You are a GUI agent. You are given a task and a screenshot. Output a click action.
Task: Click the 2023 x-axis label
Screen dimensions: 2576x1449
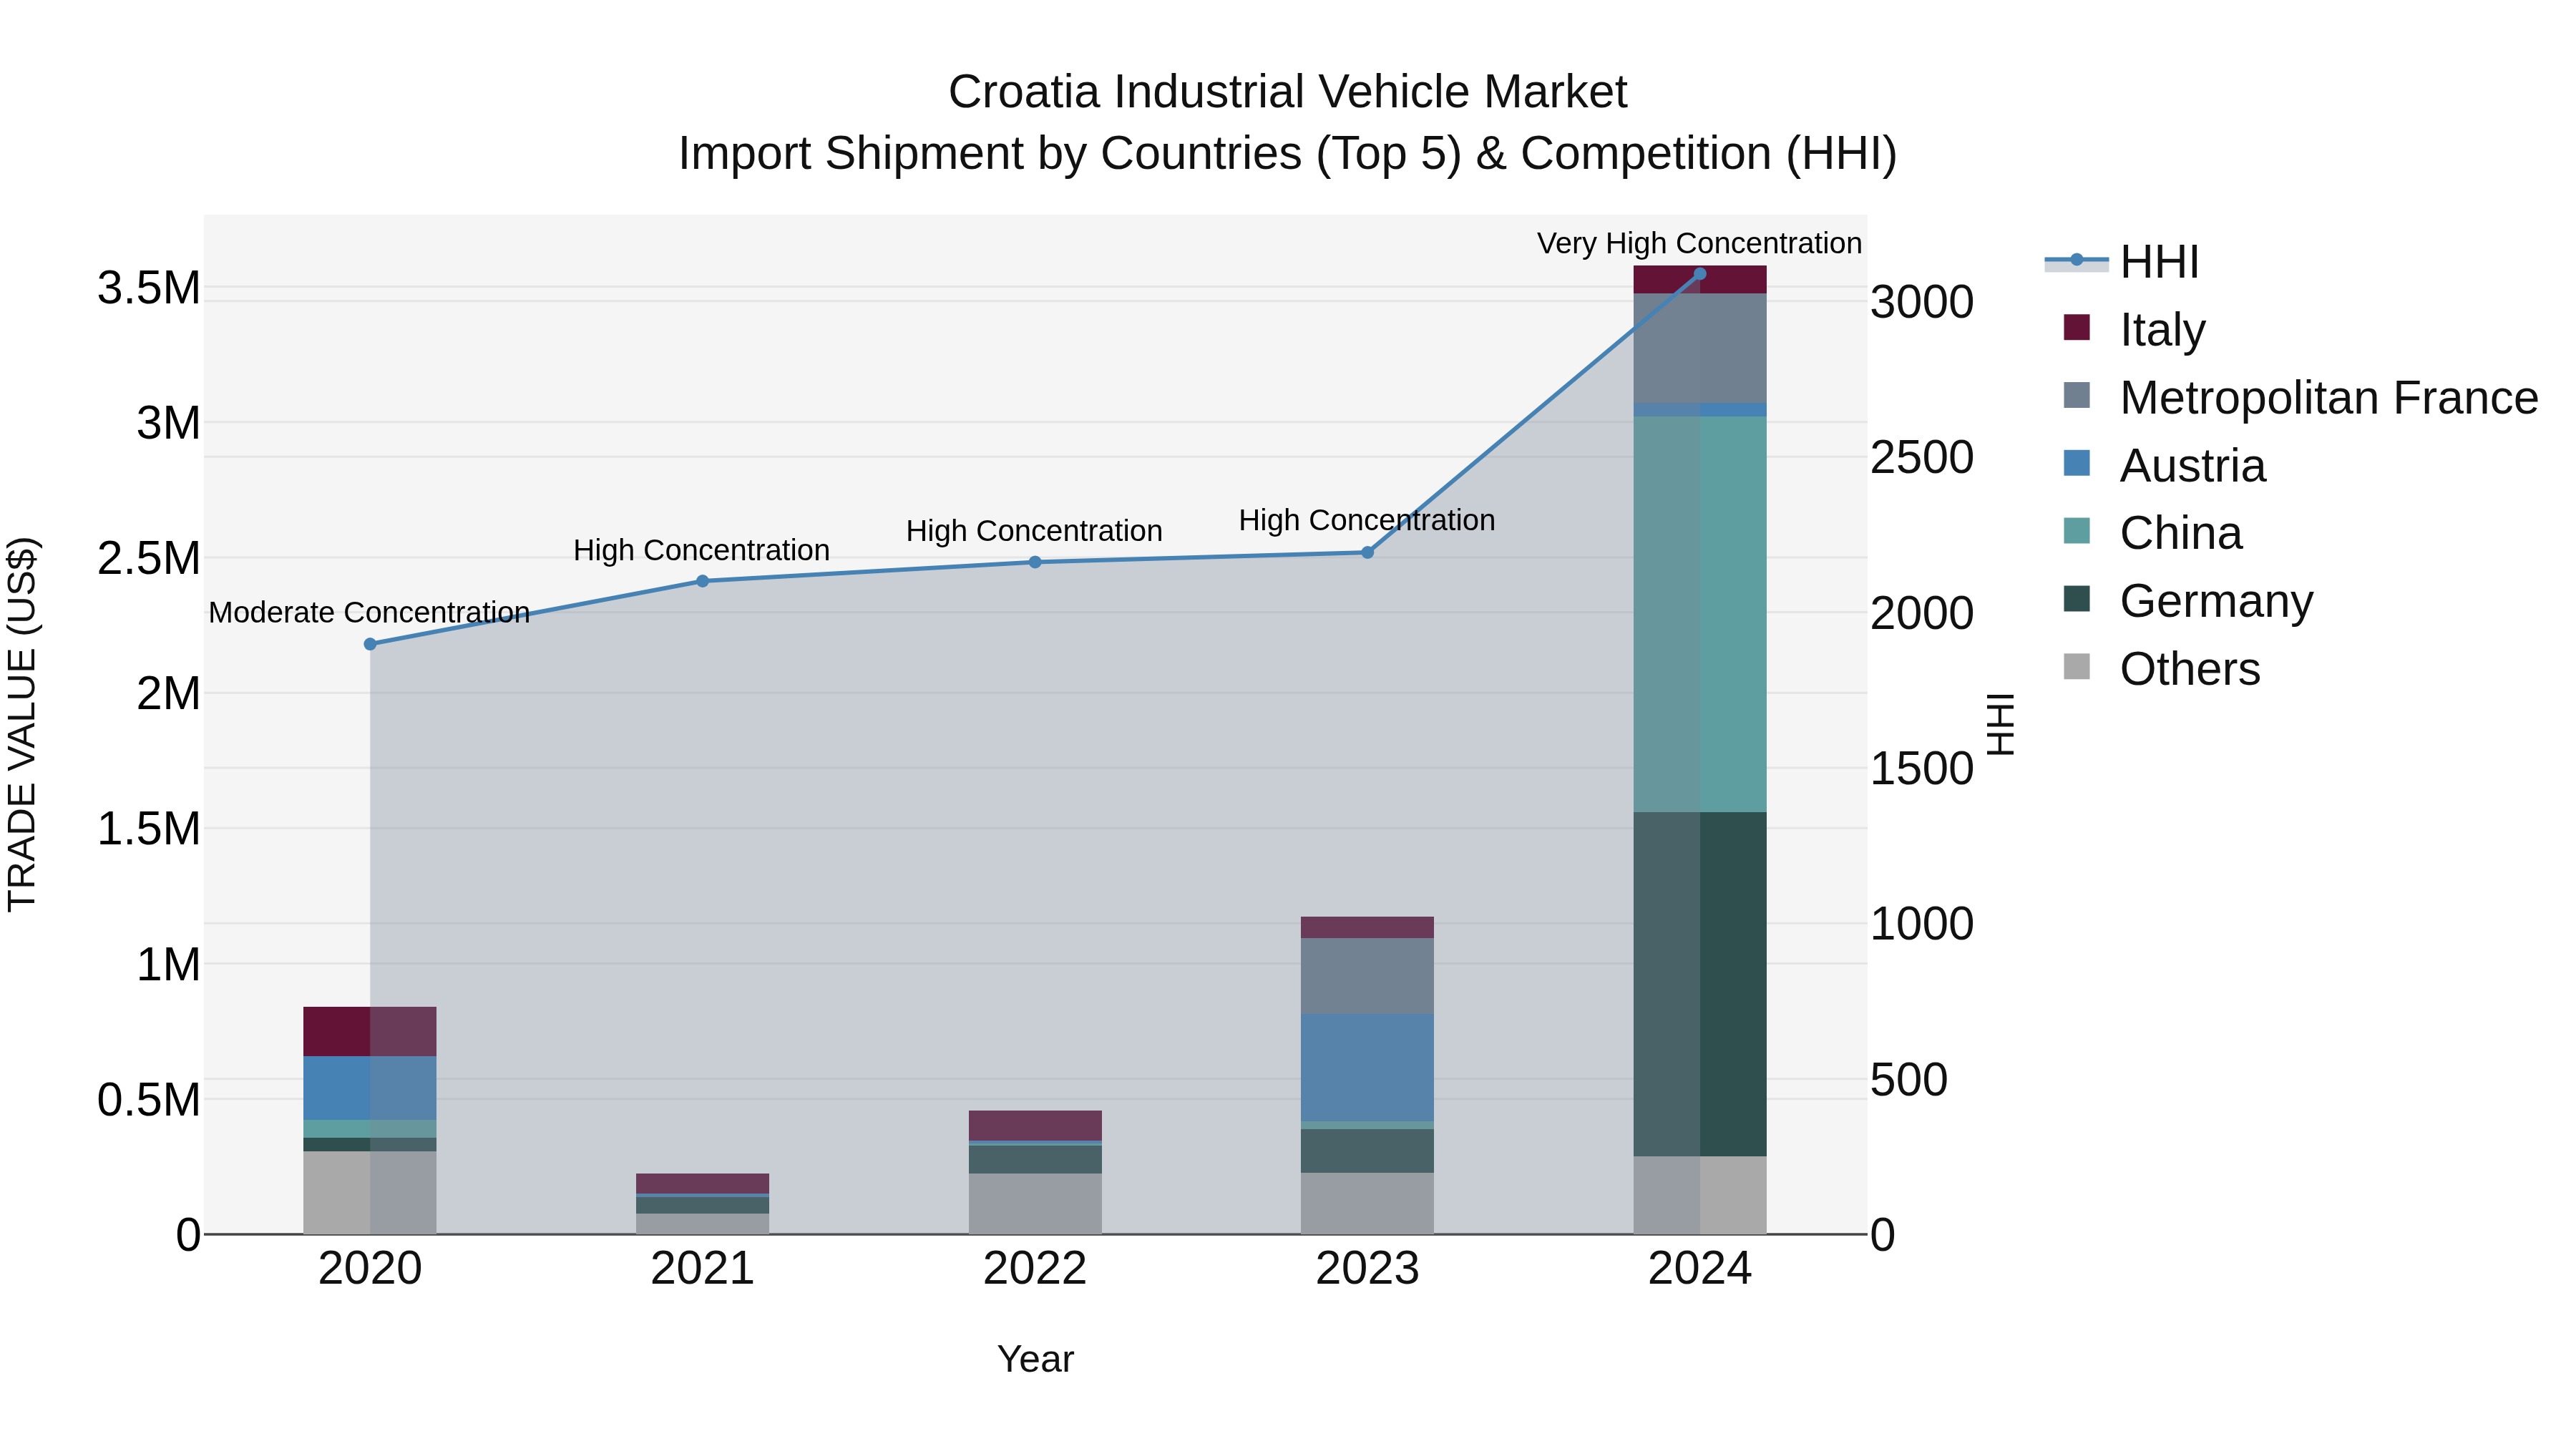click(1367, 1269)
